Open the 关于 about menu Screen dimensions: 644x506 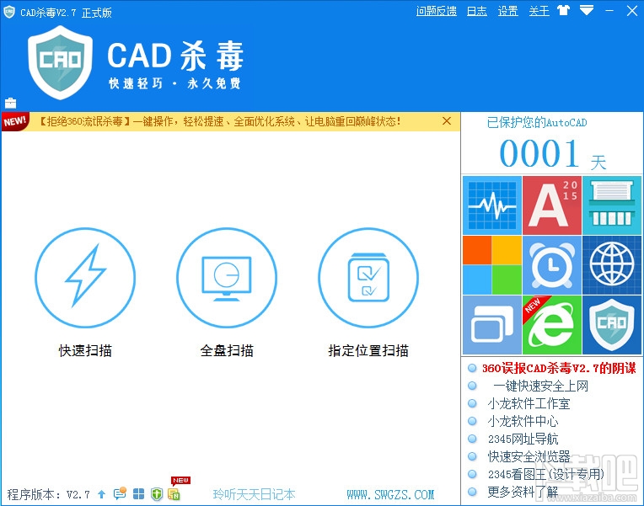point(539,11)
